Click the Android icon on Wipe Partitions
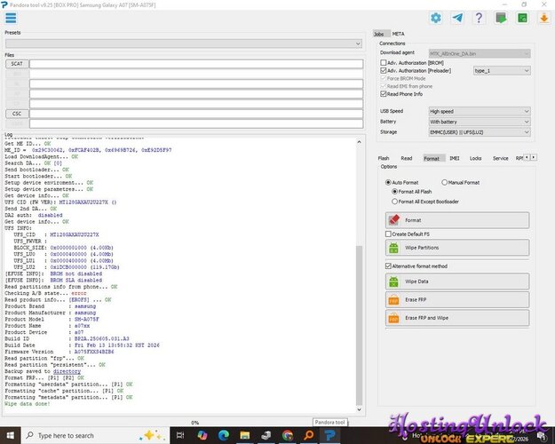The width and height of the screenshot is (555, 444). click(393, 248)
